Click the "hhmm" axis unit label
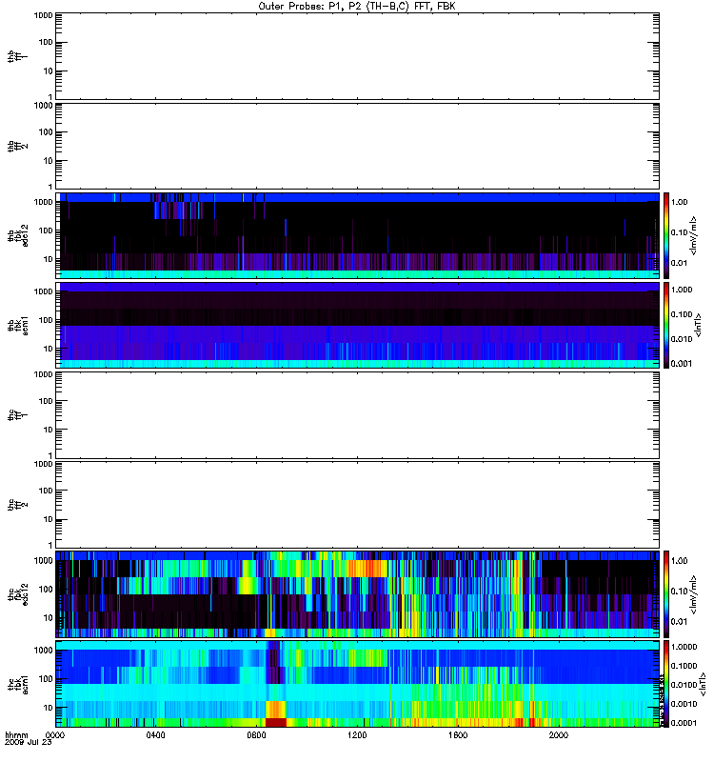Viewport: 714px width, 762px height. pos(16,735)
